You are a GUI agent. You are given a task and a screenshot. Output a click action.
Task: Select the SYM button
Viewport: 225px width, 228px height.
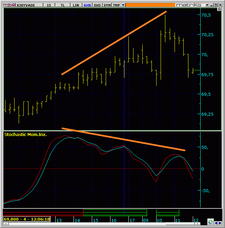(107, 5)
